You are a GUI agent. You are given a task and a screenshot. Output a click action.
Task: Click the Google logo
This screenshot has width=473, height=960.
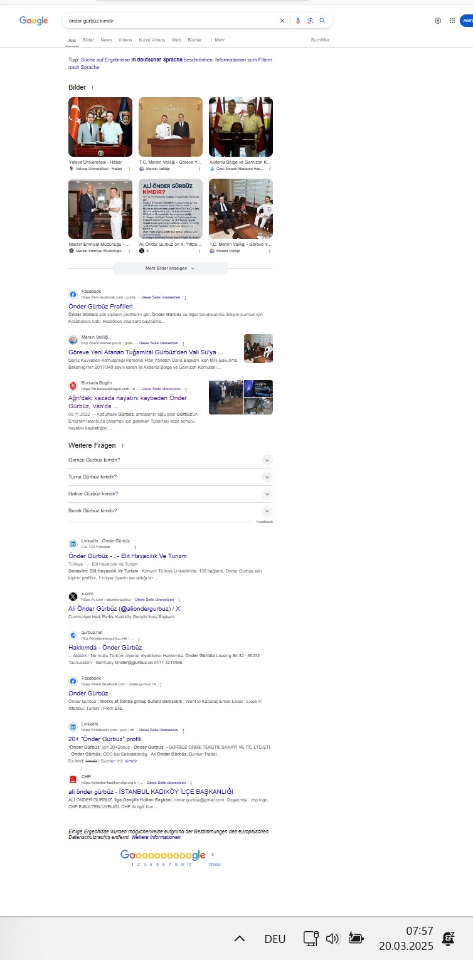pyautogui.click(x=33, y=21)
